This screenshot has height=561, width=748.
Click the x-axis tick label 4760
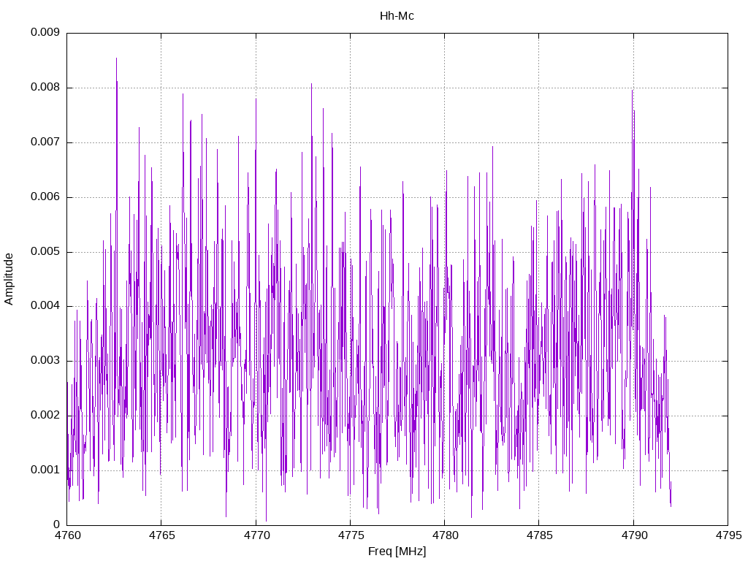click(x=68, y=535)
